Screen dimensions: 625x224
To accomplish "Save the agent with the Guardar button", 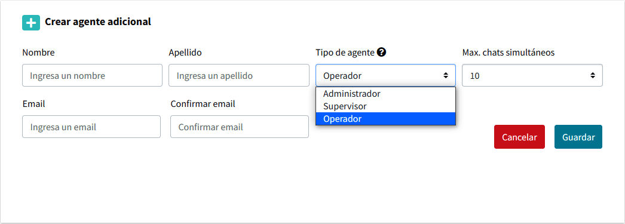I will click(578, 137).
